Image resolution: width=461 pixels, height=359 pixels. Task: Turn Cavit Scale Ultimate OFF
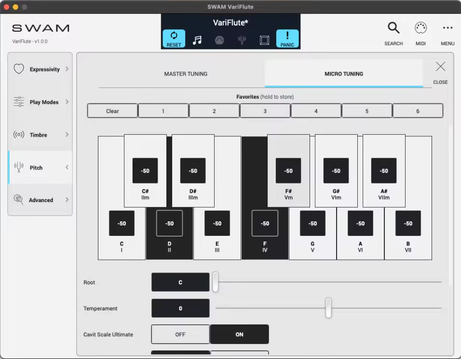point(180,334)
